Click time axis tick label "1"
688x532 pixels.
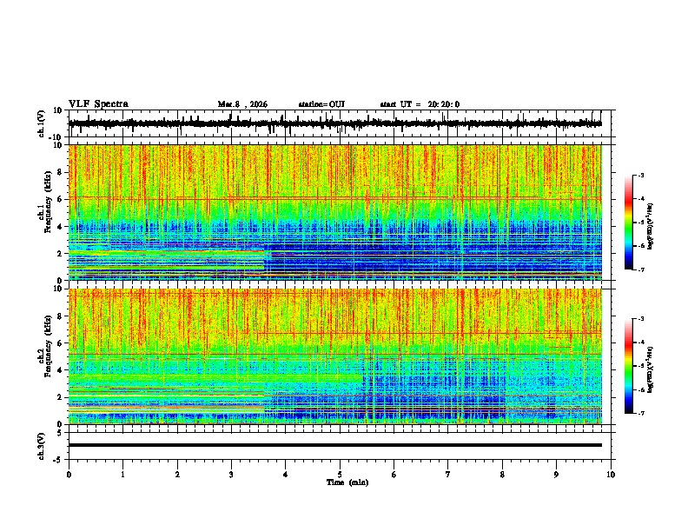click(123, 475)
